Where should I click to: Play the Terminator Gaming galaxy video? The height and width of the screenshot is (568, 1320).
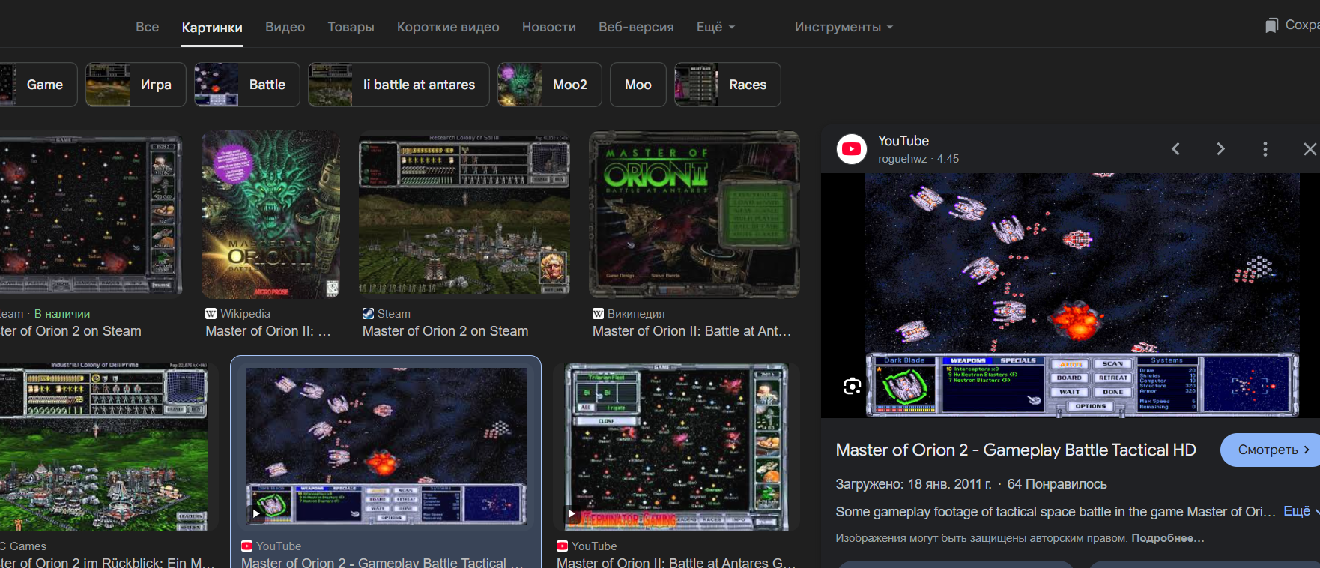click(x=572, y=514)
